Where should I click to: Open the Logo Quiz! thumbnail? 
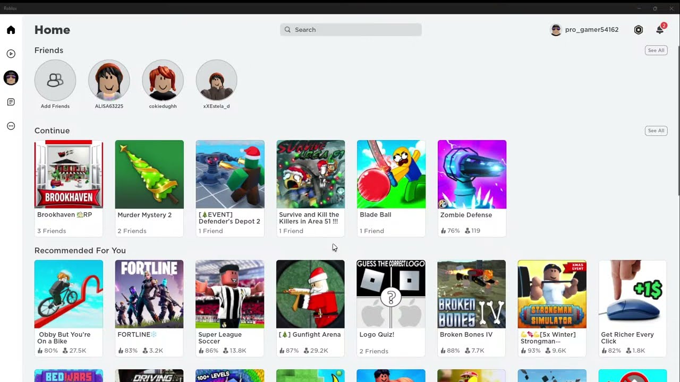tap(391, 294)
